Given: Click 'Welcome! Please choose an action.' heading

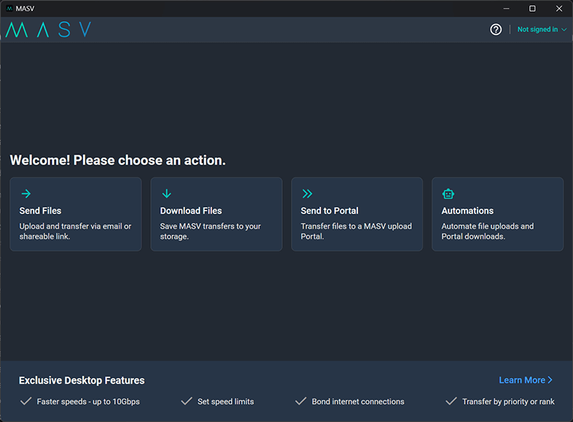Looking at the screenshot, I should point(117,160).
